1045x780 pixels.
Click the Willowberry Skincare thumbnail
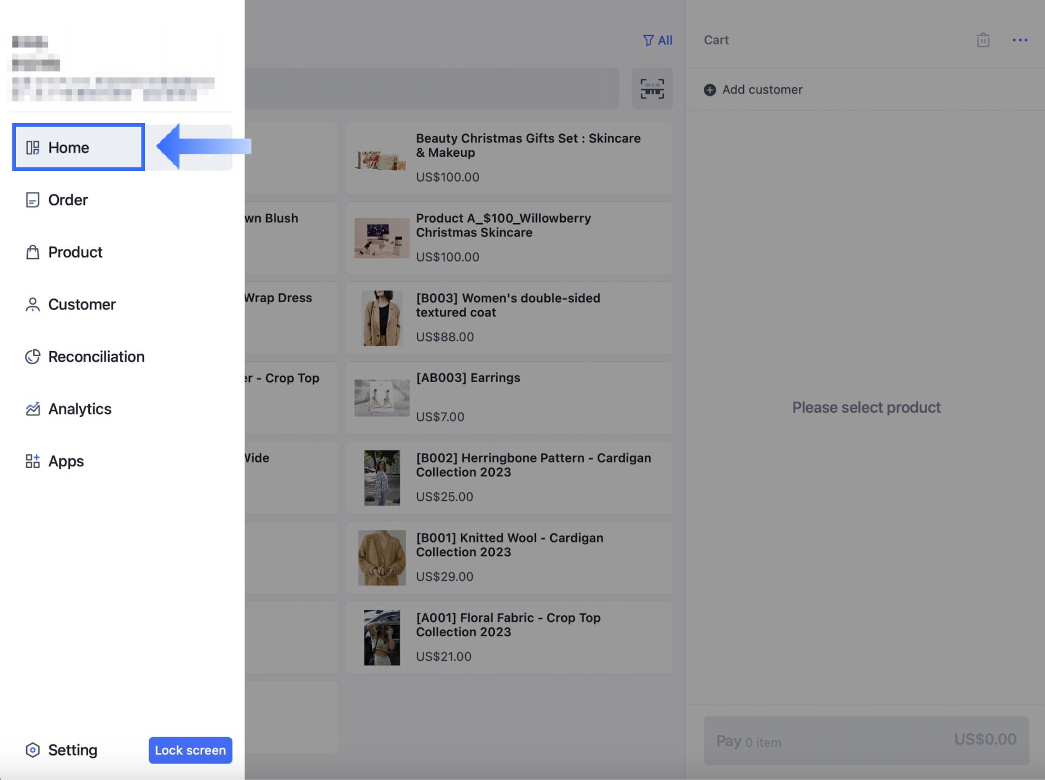point(382,238)
